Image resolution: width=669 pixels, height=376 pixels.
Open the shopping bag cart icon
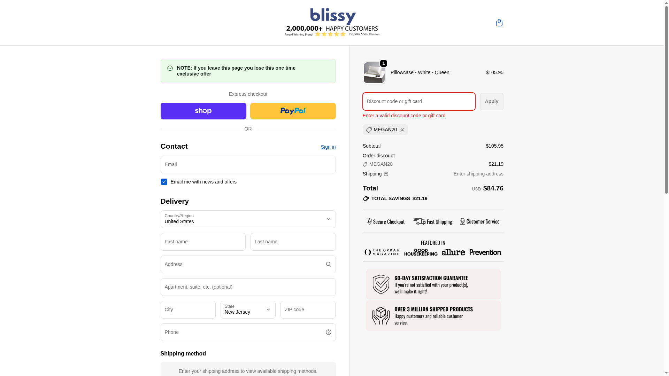point(499,23)
